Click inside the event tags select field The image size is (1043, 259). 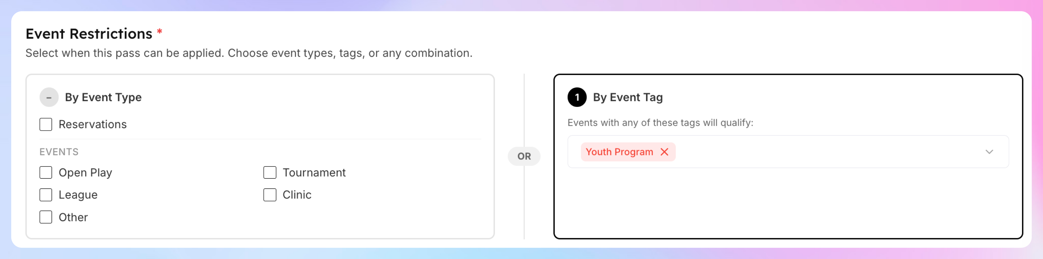(788, 152)
